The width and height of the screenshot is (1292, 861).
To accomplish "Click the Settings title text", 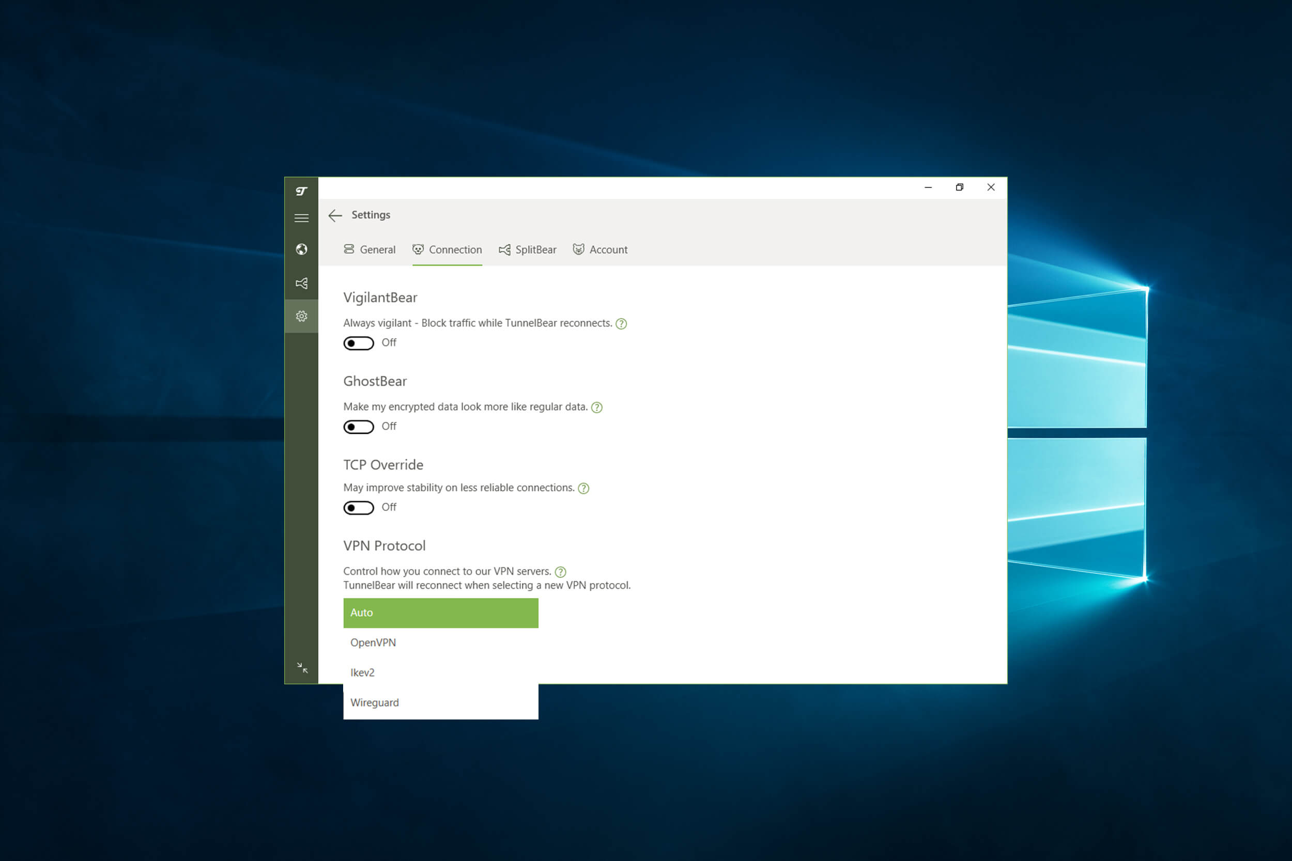I will [371, 215].
